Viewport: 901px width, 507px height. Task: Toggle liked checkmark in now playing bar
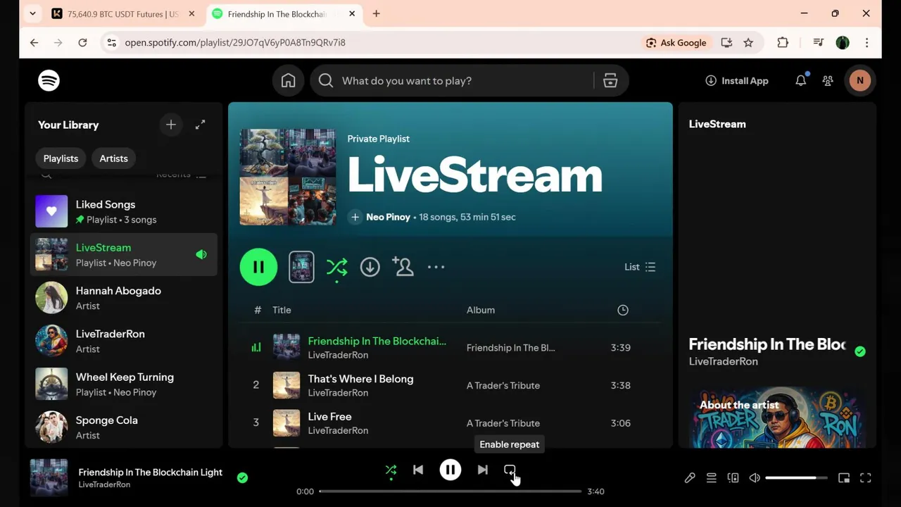pos(242,478)
